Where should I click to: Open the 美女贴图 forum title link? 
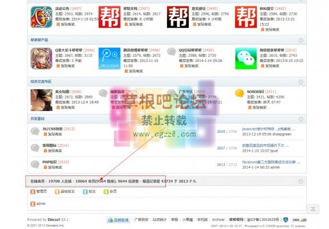pos(62,92)
